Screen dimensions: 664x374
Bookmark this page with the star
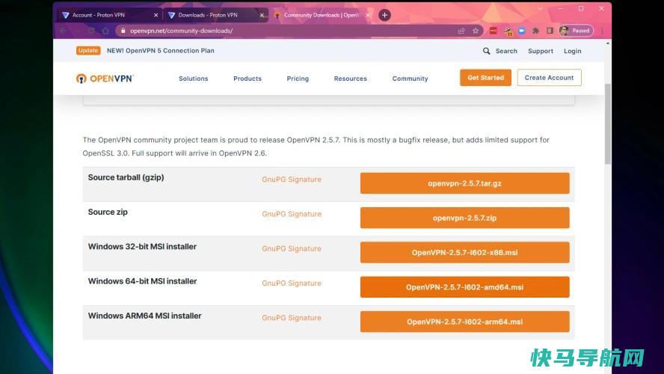(x=476, y=31)
